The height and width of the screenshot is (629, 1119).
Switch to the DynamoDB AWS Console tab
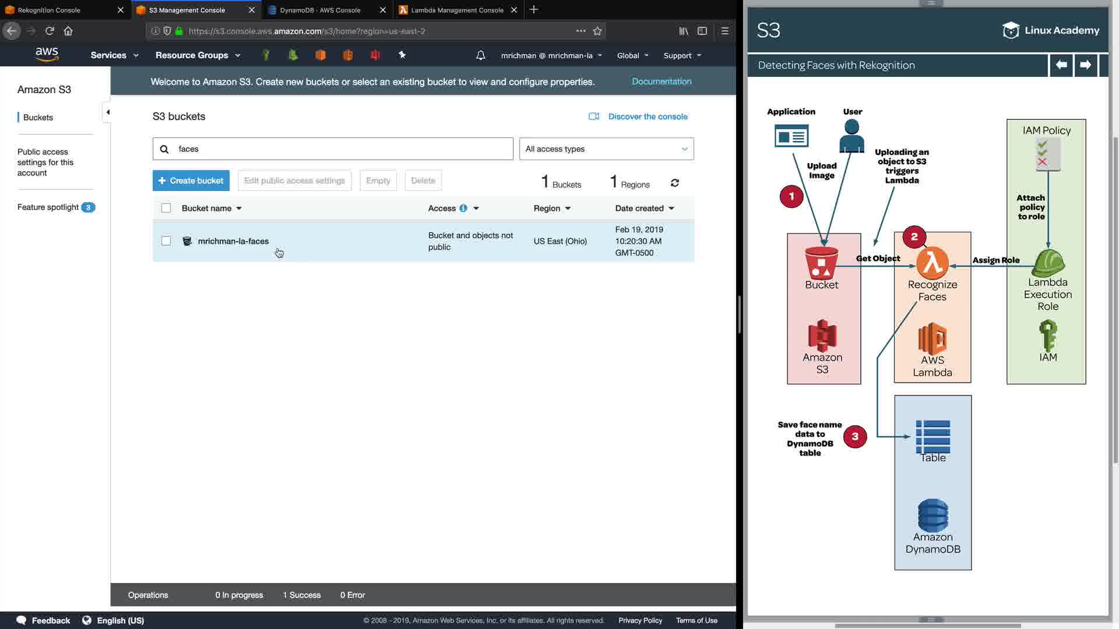[320, 10]
